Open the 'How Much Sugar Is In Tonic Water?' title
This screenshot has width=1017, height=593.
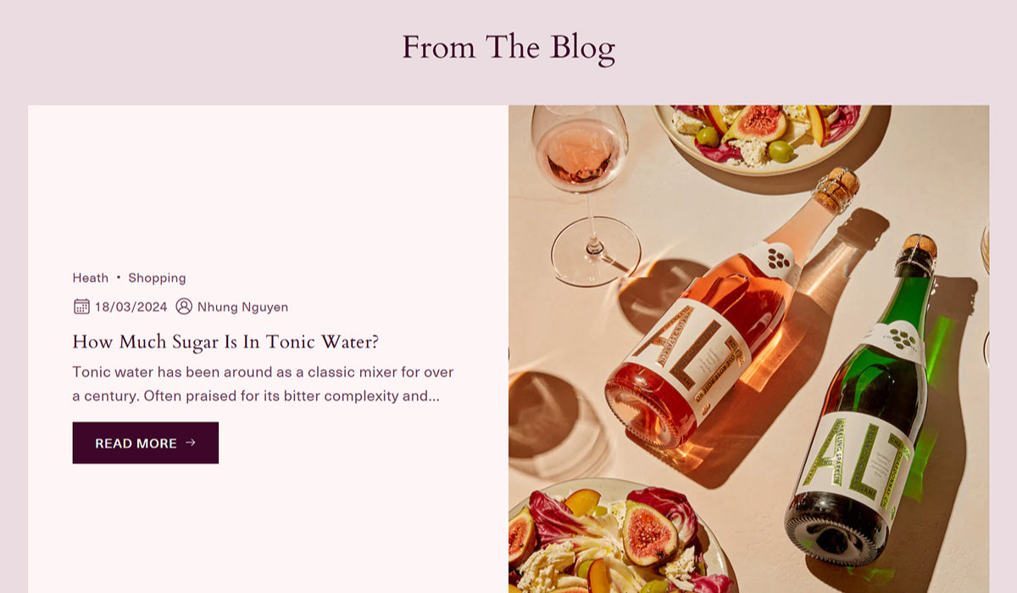tap(225, 342)
